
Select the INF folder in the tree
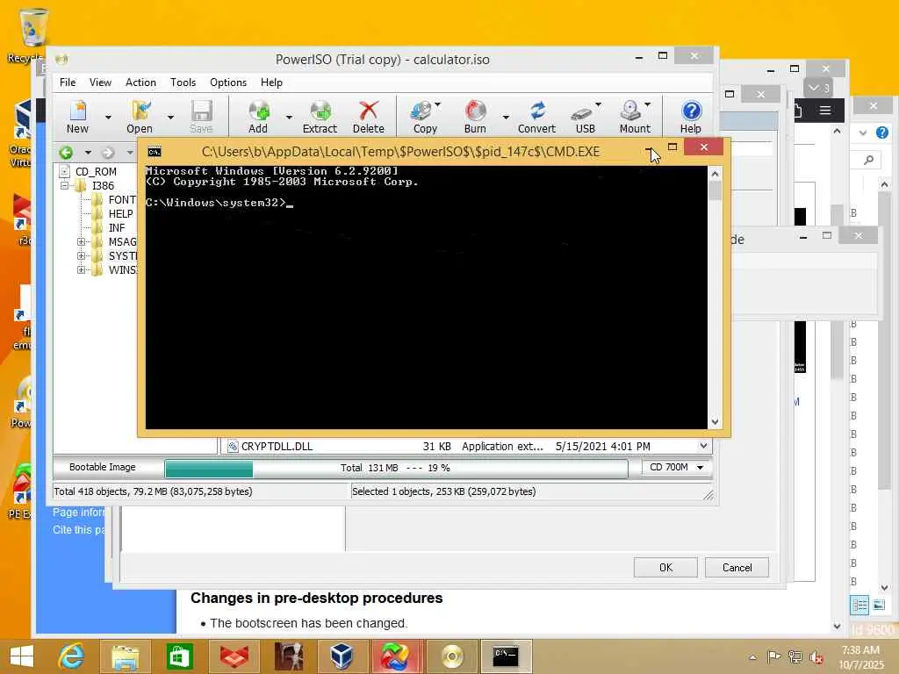coord(117,227)
